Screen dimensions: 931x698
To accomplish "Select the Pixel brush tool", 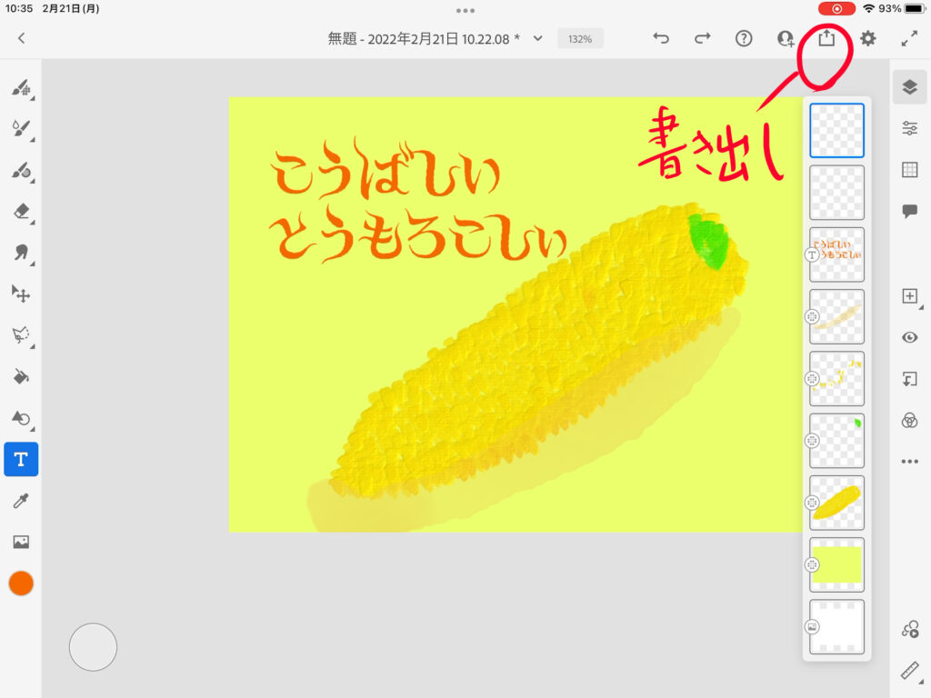I will [21, 88].
